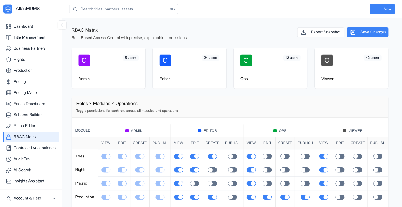Expand the Account & Help section
Screen dimensions: 402x207
[x=31, y=198]
